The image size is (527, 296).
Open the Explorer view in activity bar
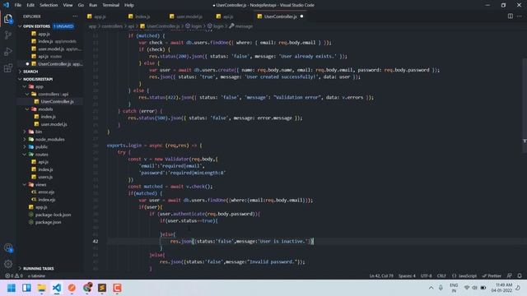pyautogui.click(x=8, y=19)
